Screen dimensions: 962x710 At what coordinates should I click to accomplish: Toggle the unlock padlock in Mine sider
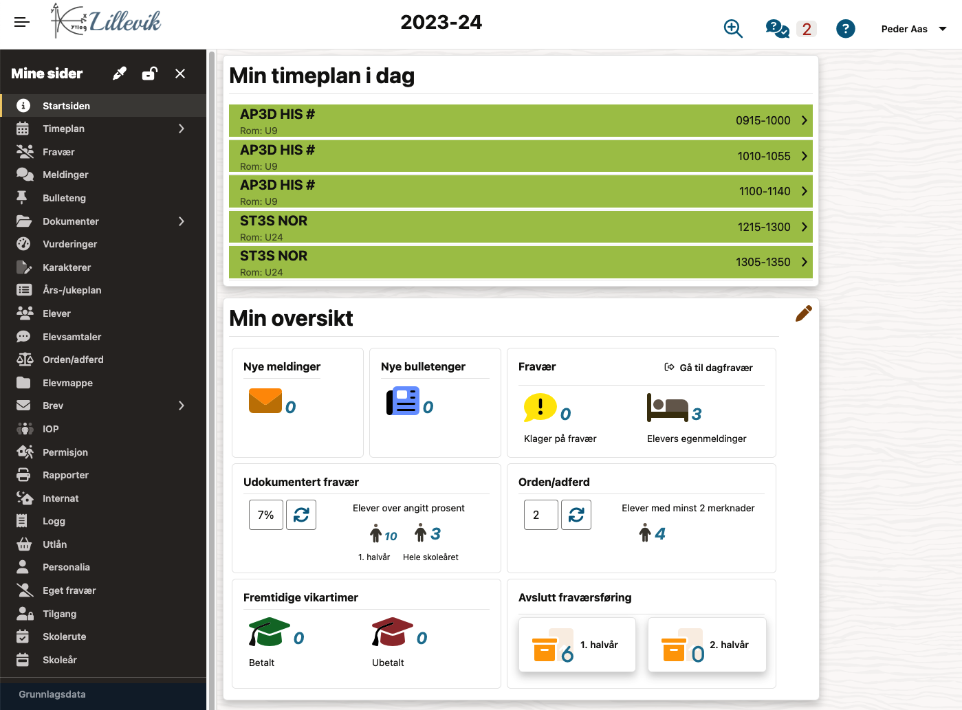pyautogui.click(x=150, y=74)
